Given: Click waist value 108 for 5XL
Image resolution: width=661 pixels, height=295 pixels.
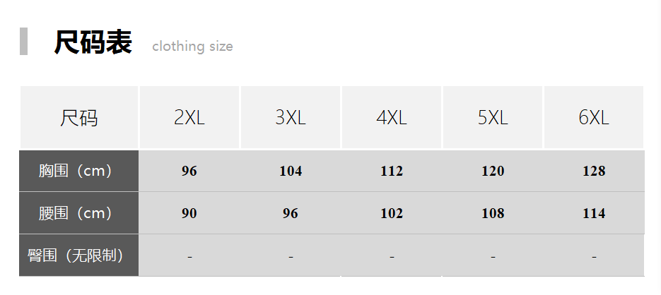Looking at the screenshot, I should coord(493,214).
